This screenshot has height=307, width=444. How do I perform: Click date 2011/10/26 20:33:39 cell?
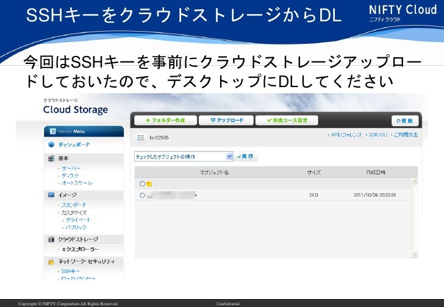[374, 195]
